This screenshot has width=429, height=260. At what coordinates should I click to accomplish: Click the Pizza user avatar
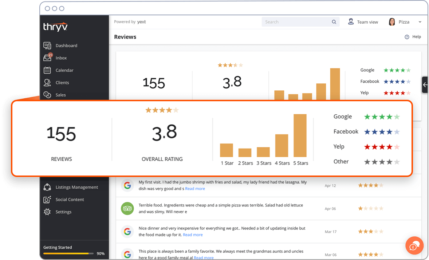(392, 22)
